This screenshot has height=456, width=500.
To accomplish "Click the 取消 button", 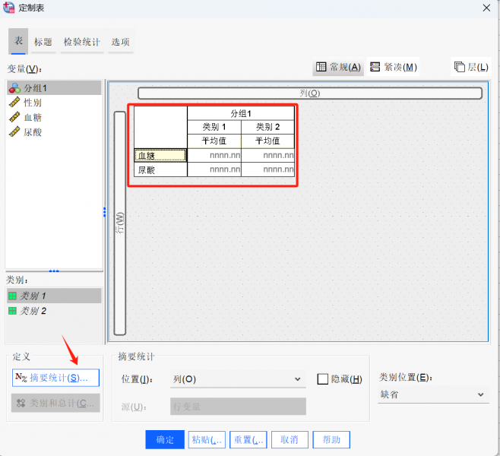I will [290, 440].
